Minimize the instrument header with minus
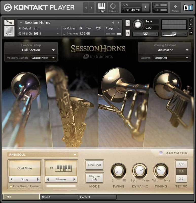 191,24
